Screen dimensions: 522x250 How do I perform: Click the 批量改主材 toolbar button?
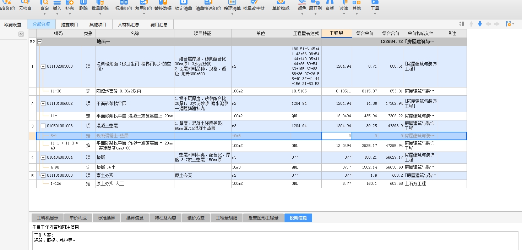(x=254, y=5)
